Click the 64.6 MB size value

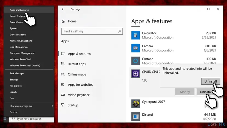coord(210,115)
